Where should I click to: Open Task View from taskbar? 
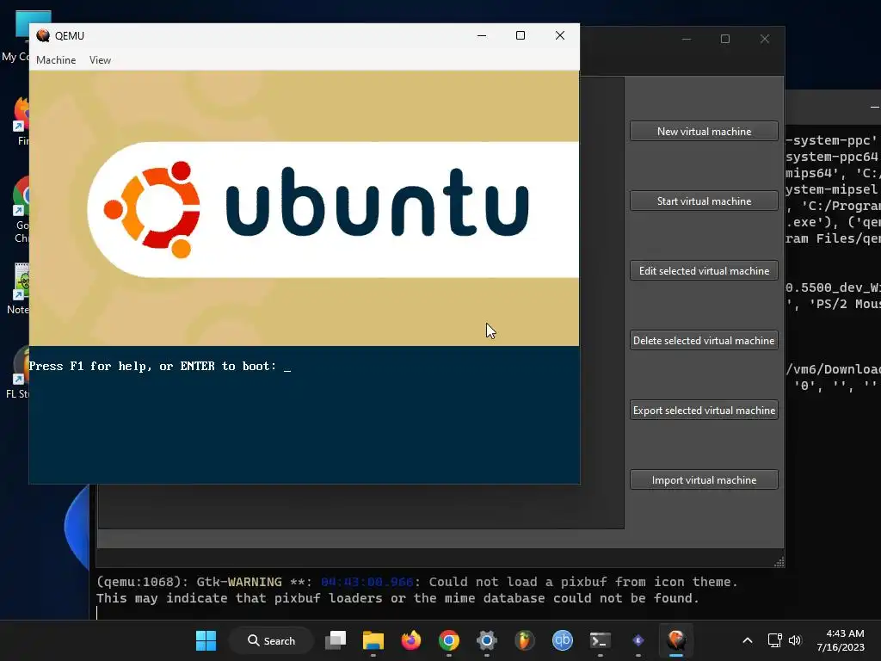coord(336,640)
